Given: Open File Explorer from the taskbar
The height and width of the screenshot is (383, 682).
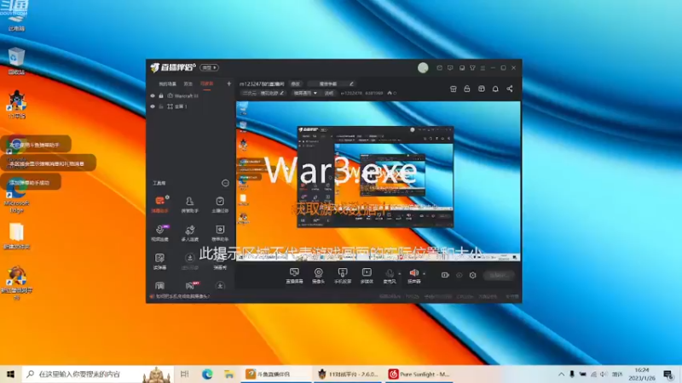Looking at the screenshot, I should click(x=228, y=374).
